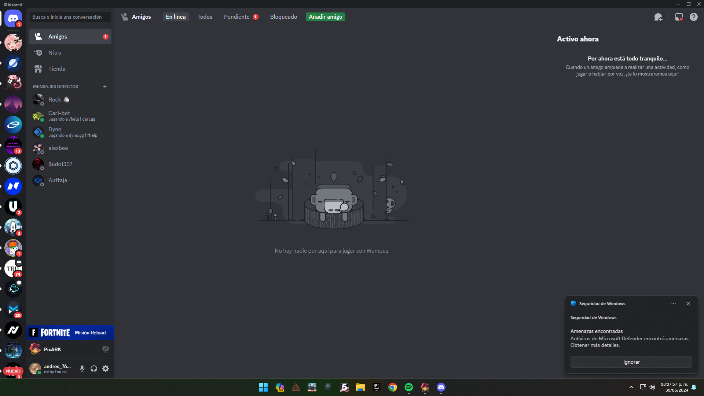Select Amigos in the sidebar
Screen dimensions: 704x396
[x=70, y=37]
